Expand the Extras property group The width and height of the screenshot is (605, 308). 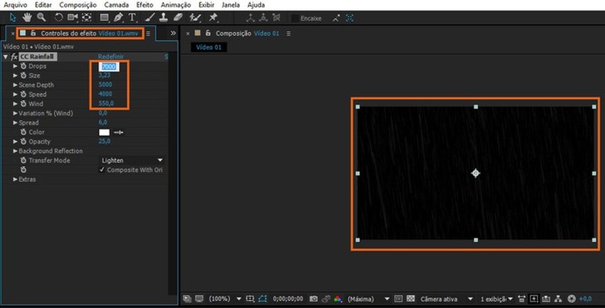(15, 180)
